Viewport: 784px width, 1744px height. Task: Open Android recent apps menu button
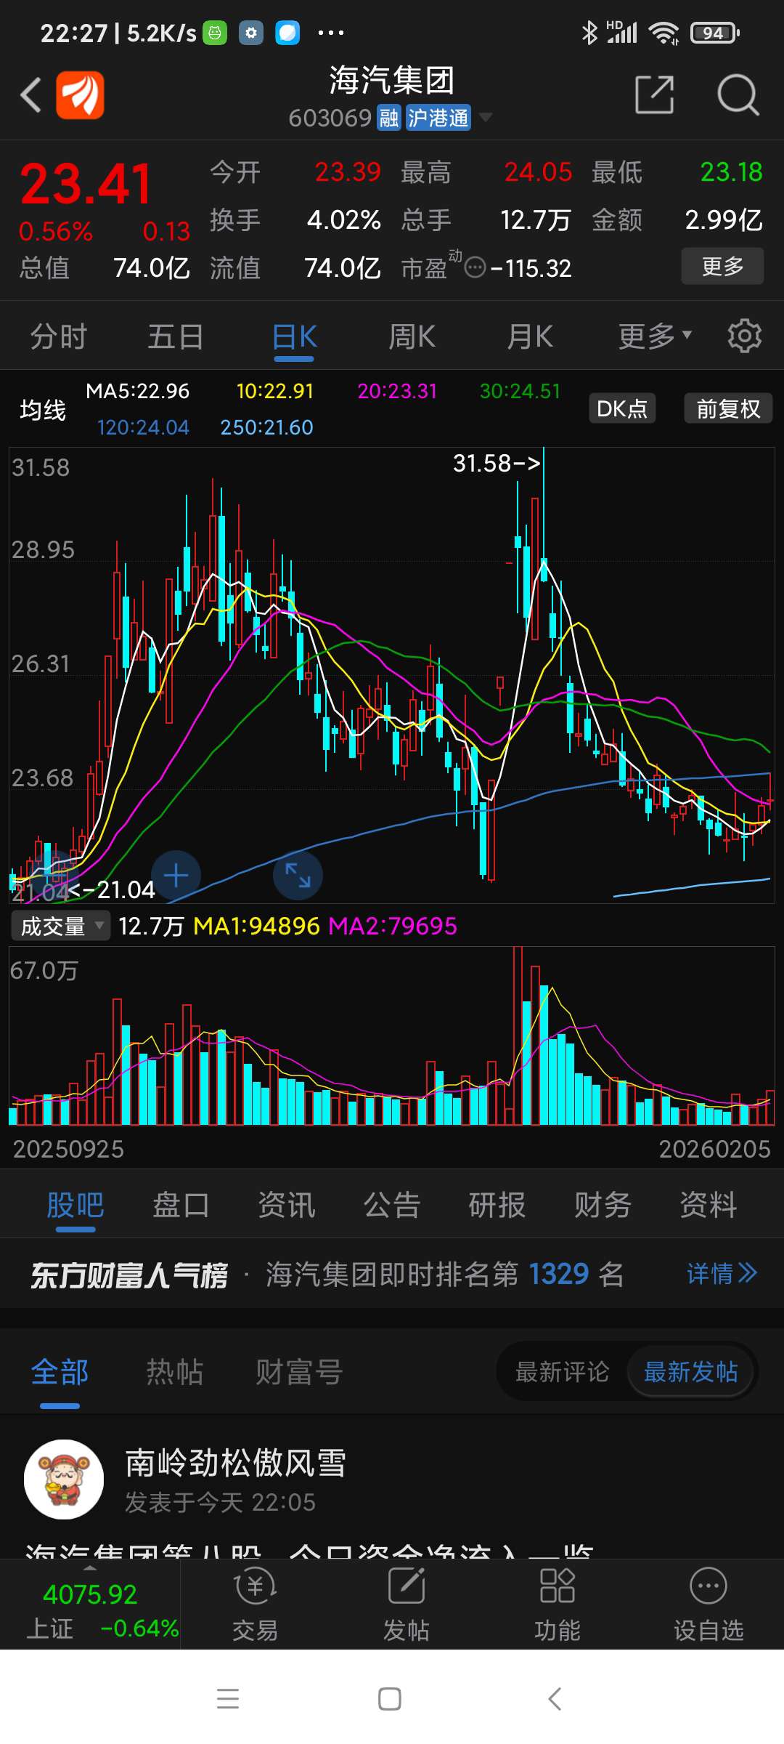pyautogui.click(x=228, y=1698)
